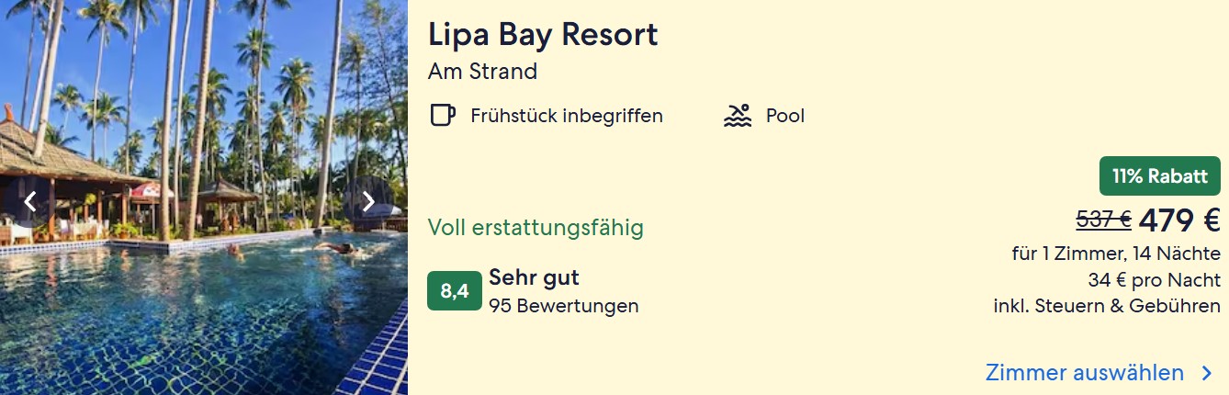Click the chevron beside Zimmer auswählen
This screenshot has height=395, width=1229.
click(1207, 373)
